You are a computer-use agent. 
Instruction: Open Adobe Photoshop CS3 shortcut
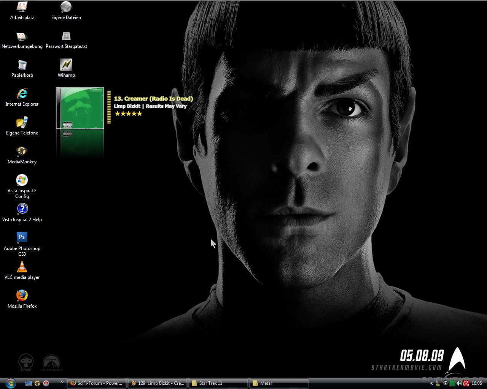[22, 237]
